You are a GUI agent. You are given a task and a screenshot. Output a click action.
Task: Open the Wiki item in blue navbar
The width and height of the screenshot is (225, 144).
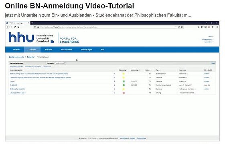pyautogui.click(x=102, y=50)
